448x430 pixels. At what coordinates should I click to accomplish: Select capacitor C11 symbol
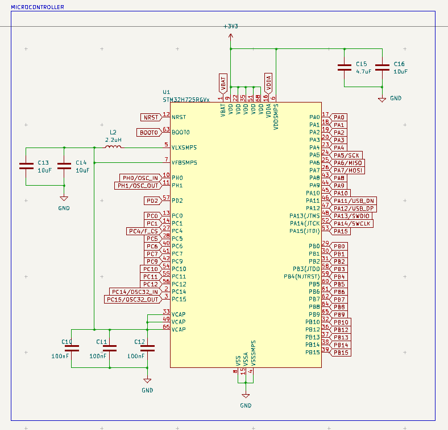[x=109, y=349]
